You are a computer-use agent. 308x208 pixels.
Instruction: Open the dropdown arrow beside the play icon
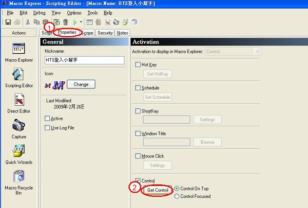click(81, 22)
